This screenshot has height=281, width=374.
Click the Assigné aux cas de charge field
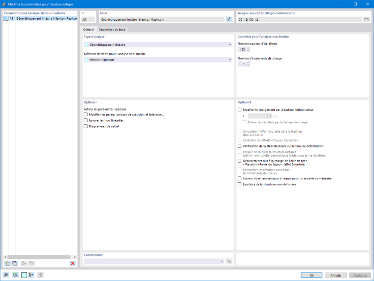click(x=300, y=19)
